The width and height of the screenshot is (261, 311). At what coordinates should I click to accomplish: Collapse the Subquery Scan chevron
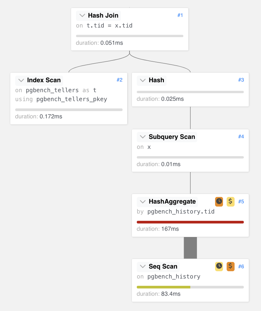pyautogui.click(x=143, y=137)
